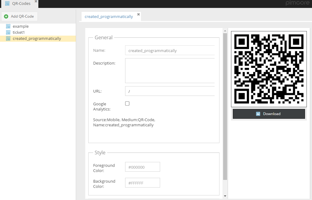
Task: Close the created_programmatically tab
Action: pyautogui.click(x=138, y=14)
